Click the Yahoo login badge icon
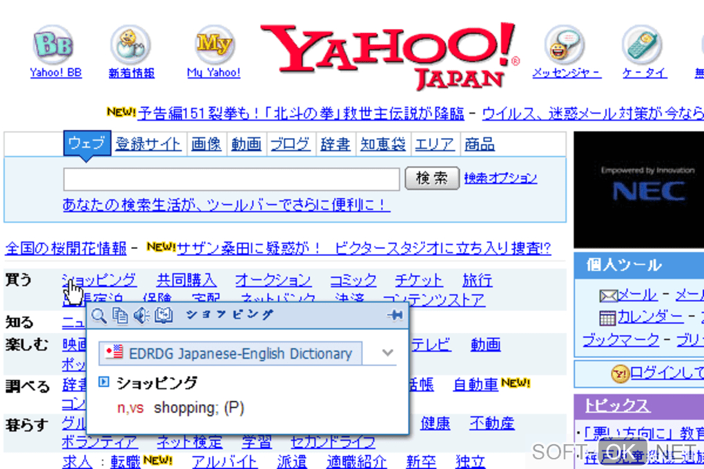Image resolution: width=704 pixels, height=469 pixels. point(620,374)
